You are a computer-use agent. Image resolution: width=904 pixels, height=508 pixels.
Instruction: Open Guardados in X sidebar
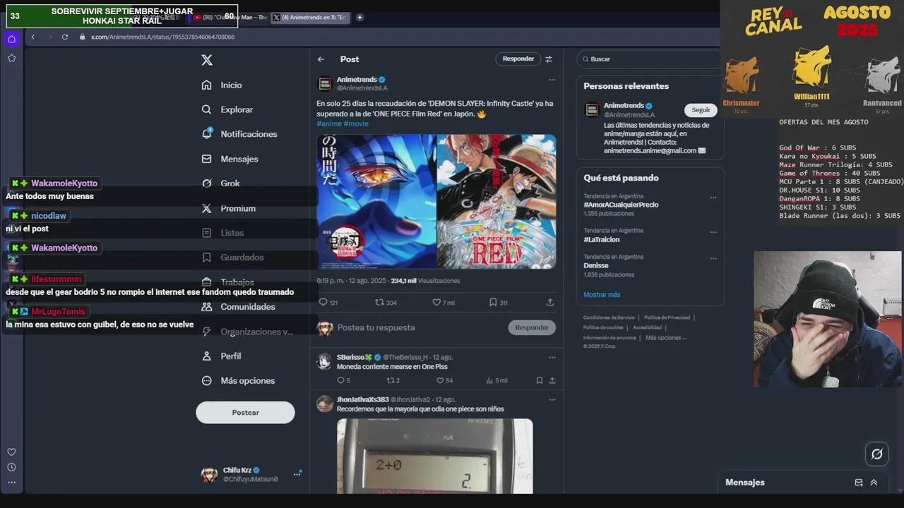(x=232, y=258)
